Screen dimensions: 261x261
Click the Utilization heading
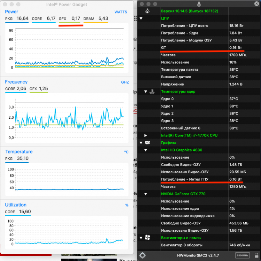pyautogui.click(x=16, y=205)
